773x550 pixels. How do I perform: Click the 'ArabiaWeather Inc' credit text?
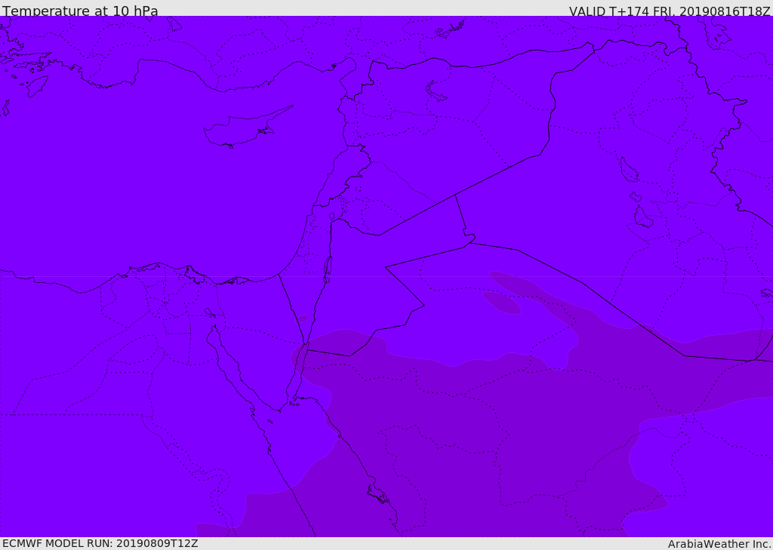(x=719, y=544)
